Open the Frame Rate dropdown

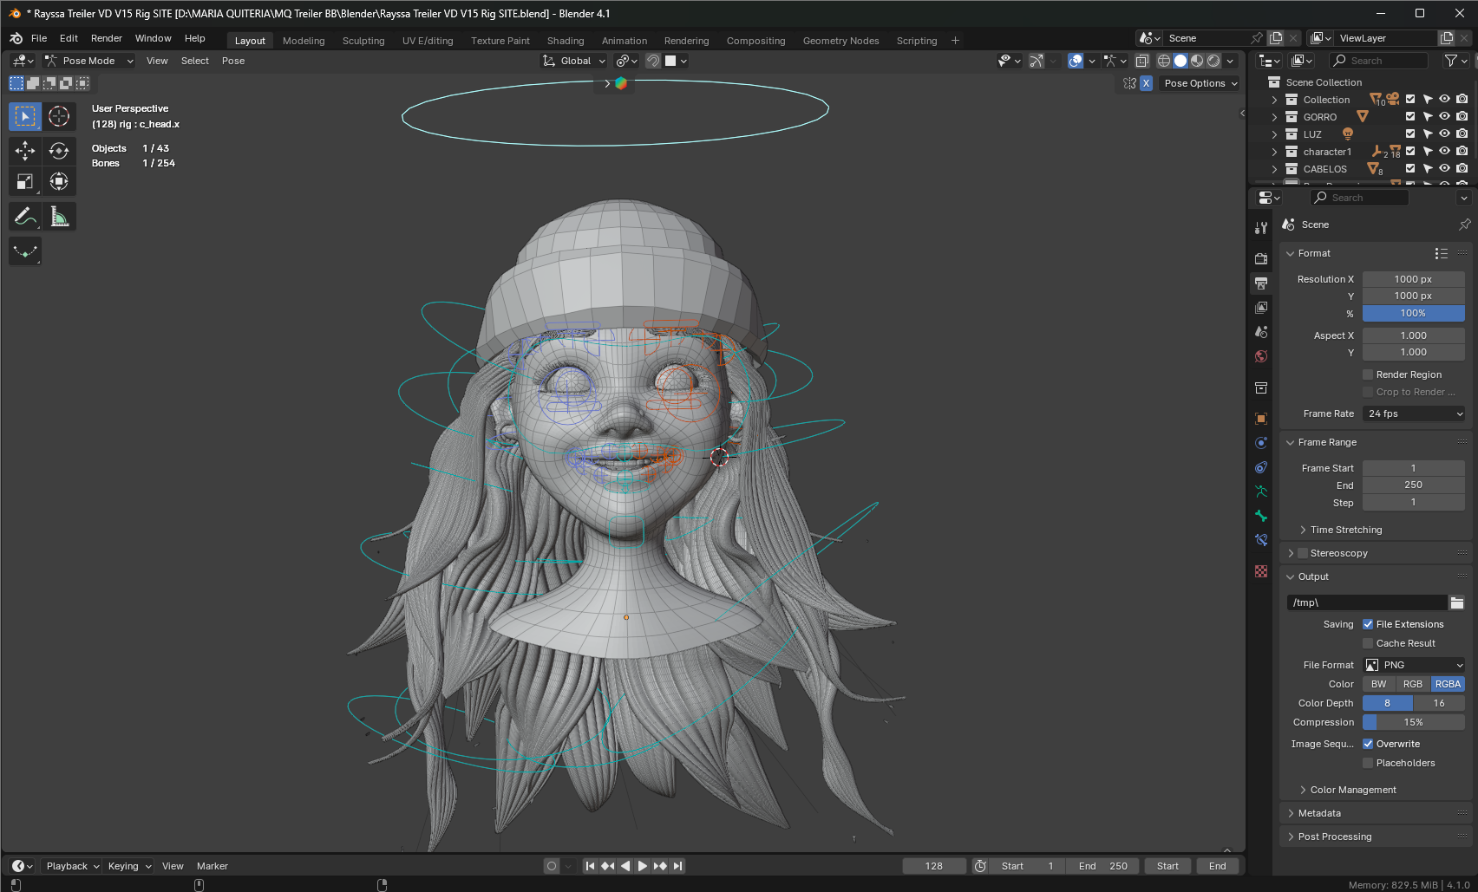(x=1414, y=413)
